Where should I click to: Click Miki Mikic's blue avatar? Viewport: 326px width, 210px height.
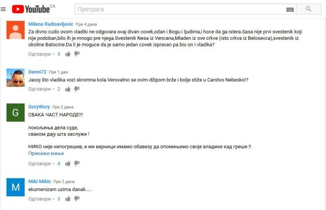(16, 187)
